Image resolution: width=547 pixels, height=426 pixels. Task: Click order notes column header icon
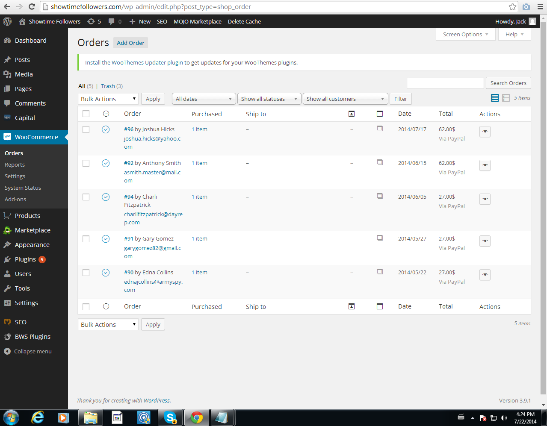coord(380,114)
